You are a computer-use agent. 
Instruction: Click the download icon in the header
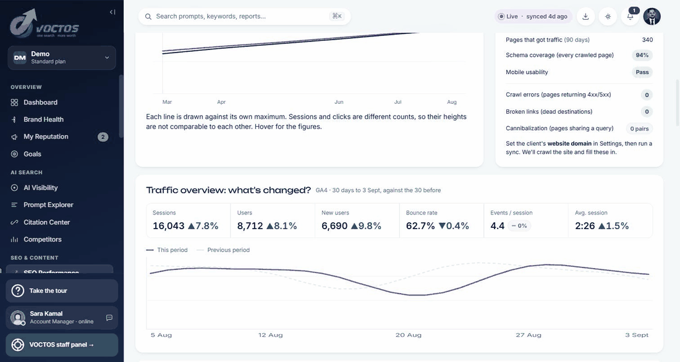[x=585, y=17]
